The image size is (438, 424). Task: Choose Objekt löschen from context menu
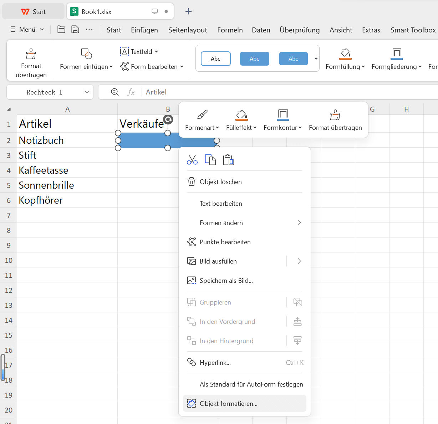[220, 182]
